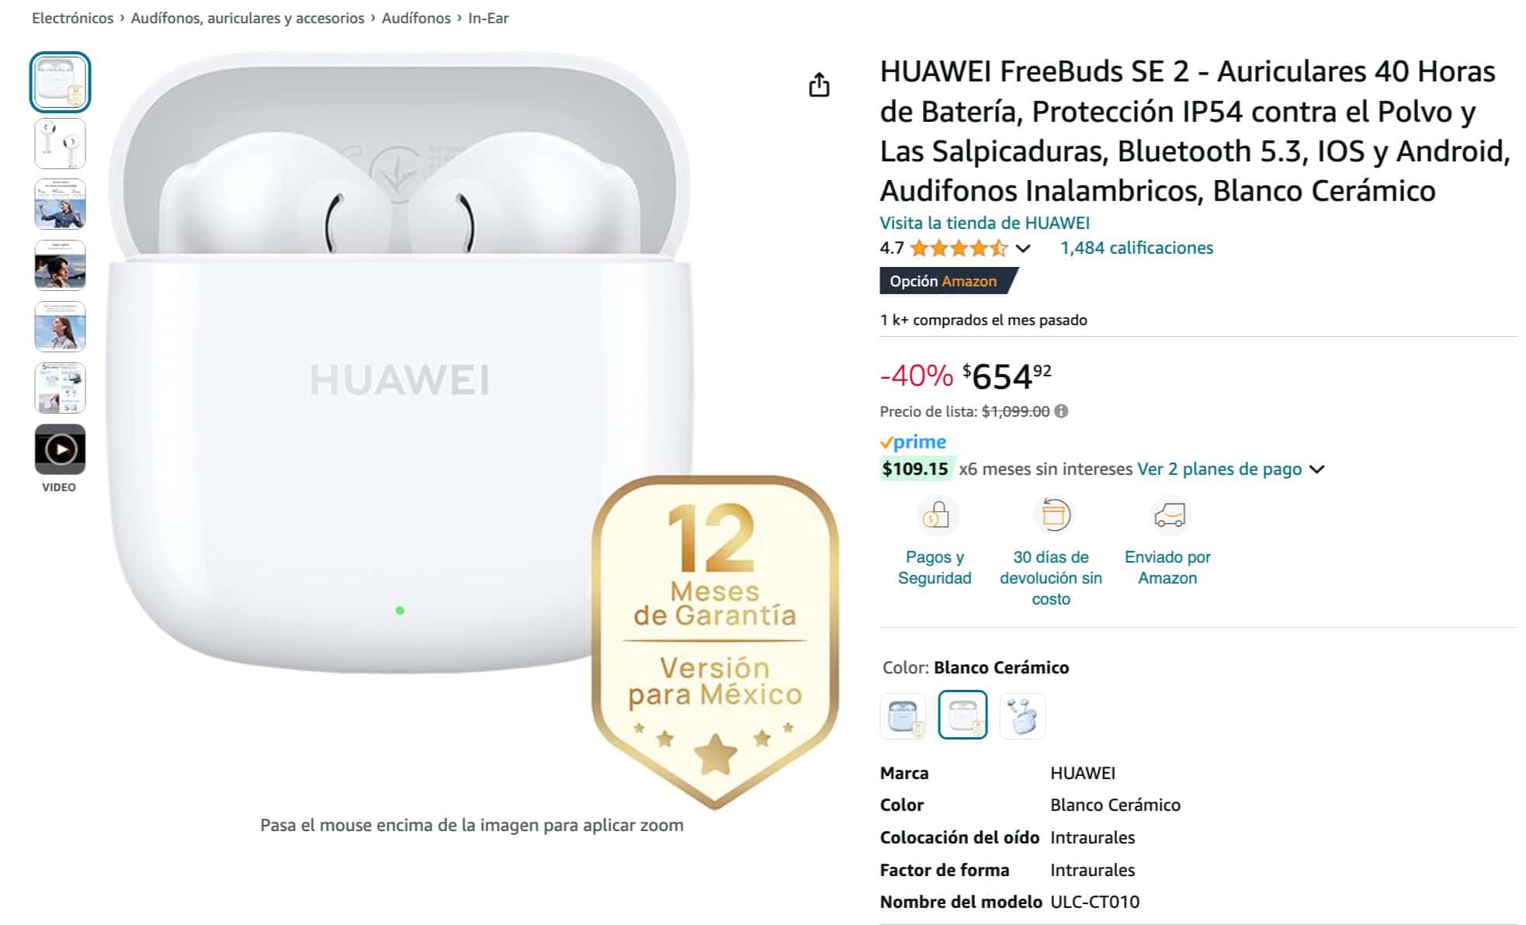
Task: Select the Blanco Cerámico color swatch
Action: [x=962, y=715]
